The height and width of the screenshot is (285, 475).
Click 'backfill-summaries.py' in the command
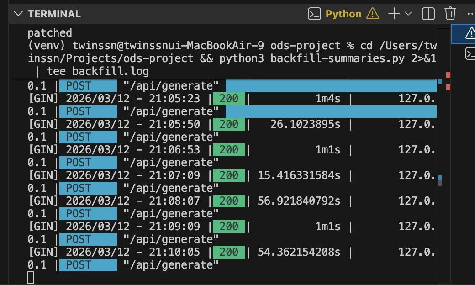tap(338, 58)
